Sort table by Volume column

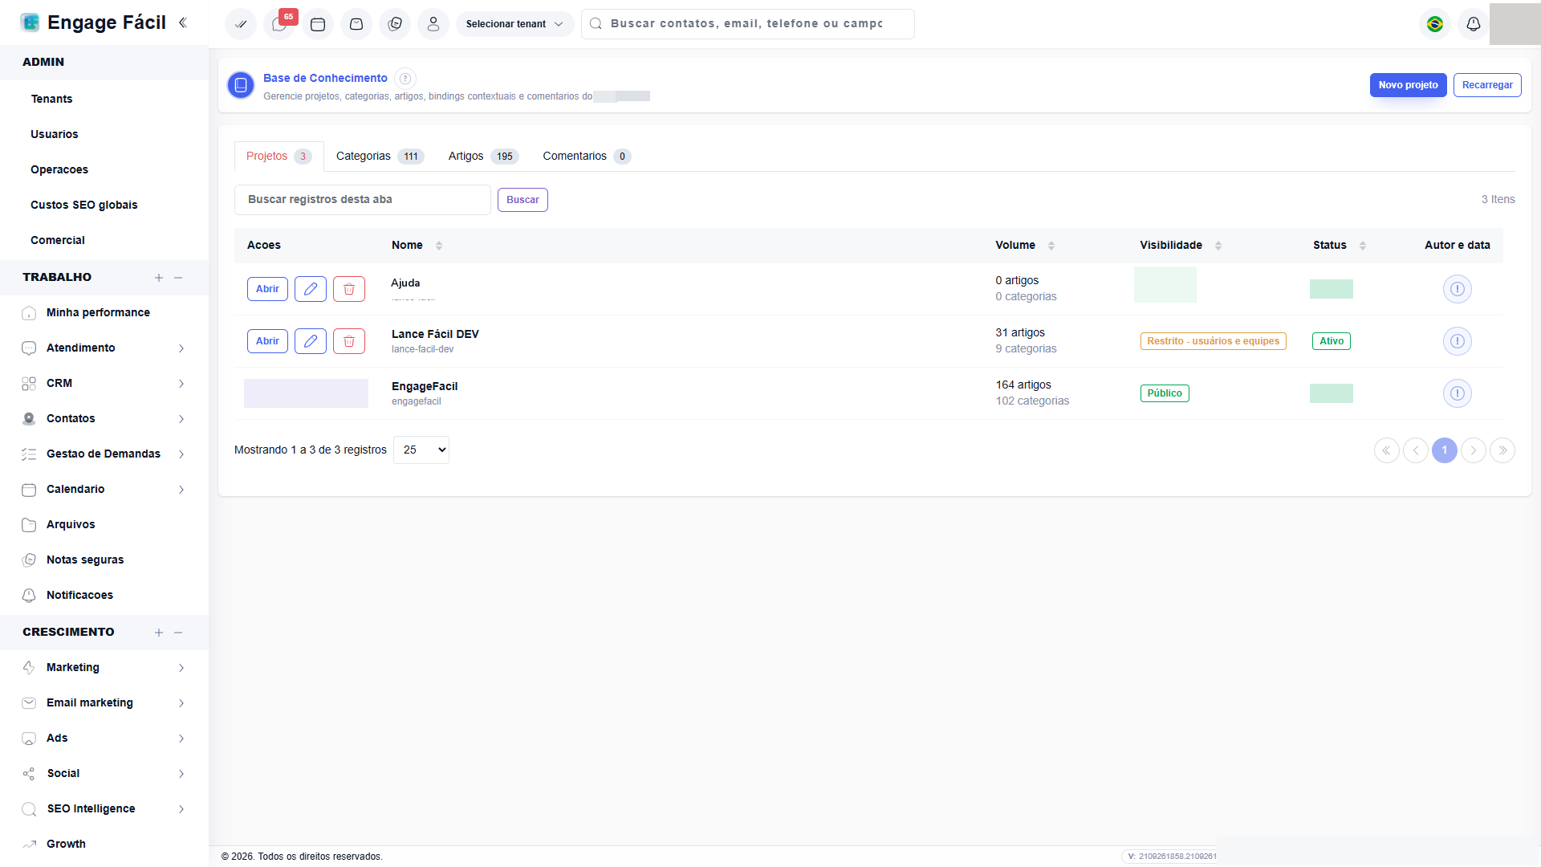(x=1051, y=246)
